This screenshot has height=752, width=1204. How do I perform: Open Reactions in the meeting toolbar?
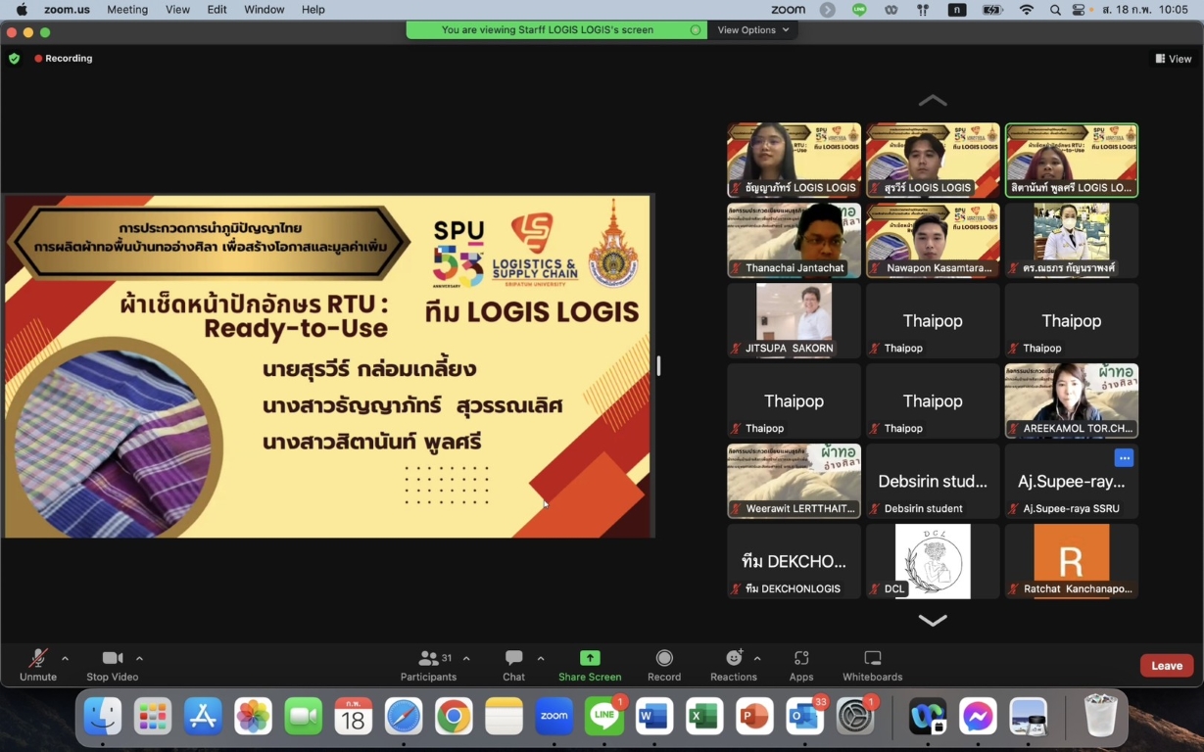coord(734,665)
